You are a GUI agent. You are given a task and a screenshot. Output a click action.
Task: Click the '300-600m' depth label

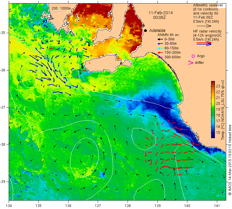pyautogui.click(x=172, y=57)
